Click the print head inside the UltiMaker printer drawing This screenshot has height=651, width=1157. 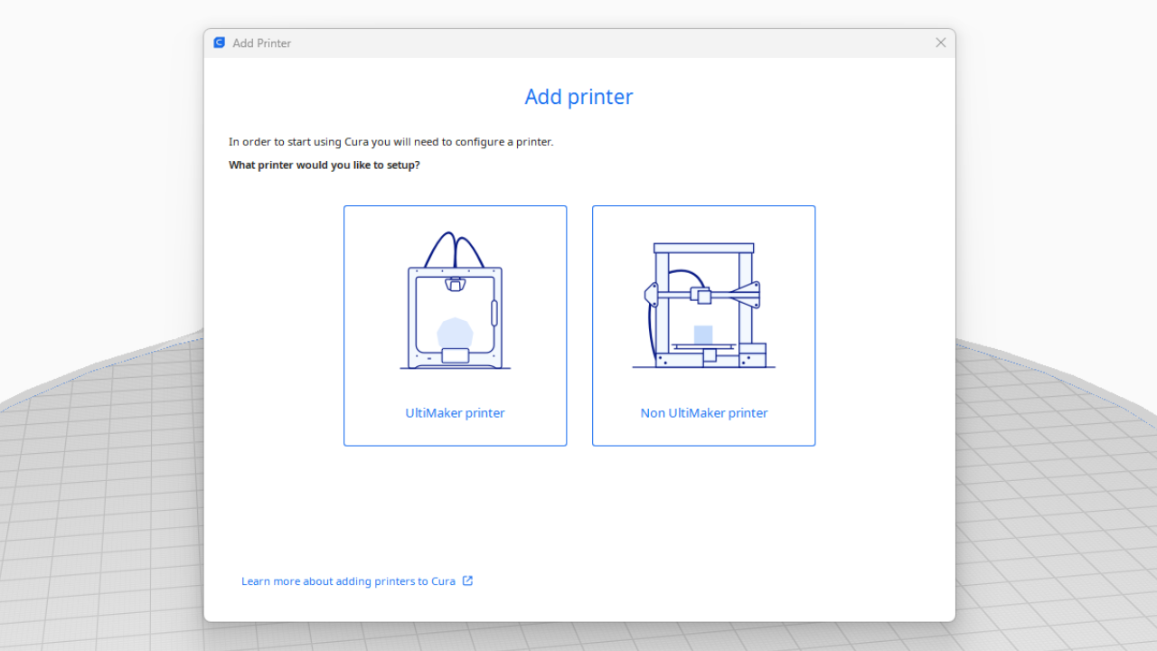[x=455, y=284]
